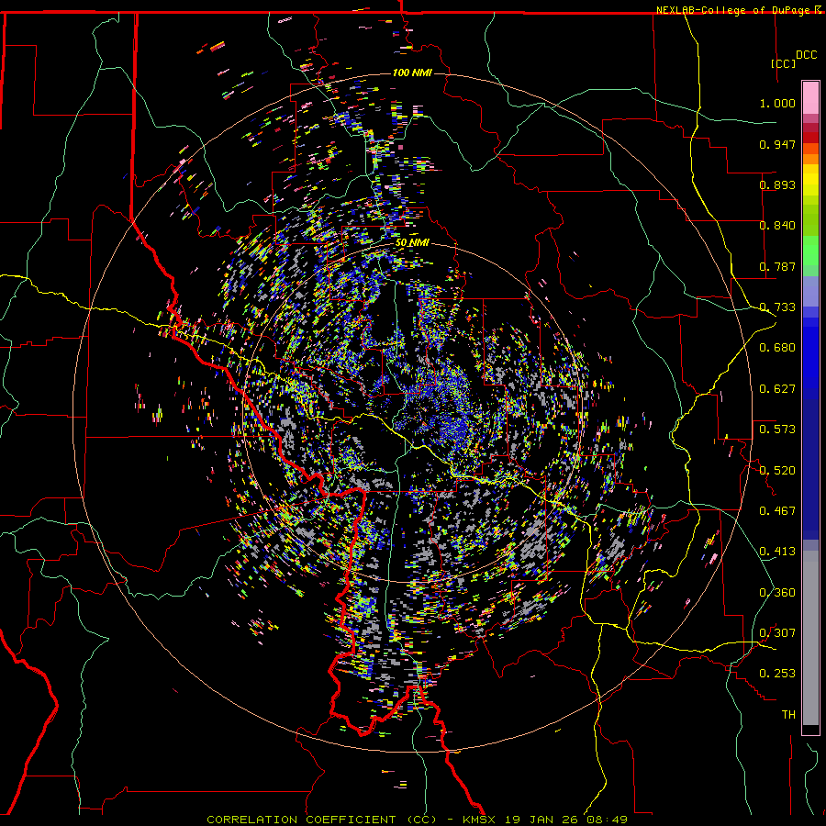This screenshot has width=826, height=826.
Task: Click the red segment of the color bar
Action: (810, 138)
